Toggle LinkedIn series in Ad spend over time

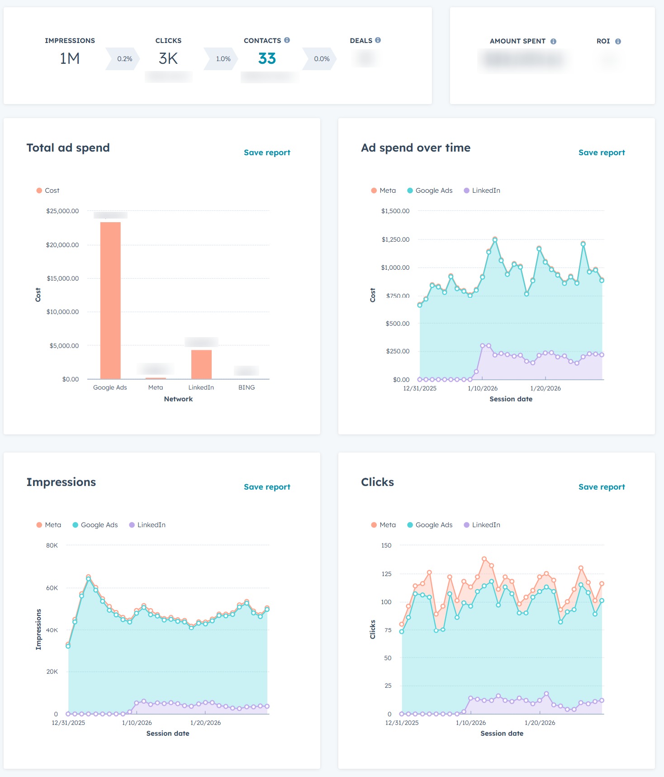482,191
